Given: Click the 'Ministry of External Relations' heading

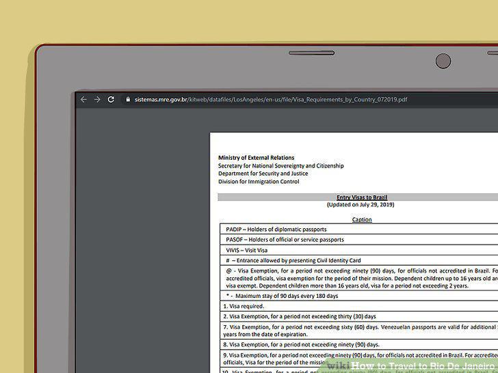Looking at the screenshot, I should click(x=257, y=158).
